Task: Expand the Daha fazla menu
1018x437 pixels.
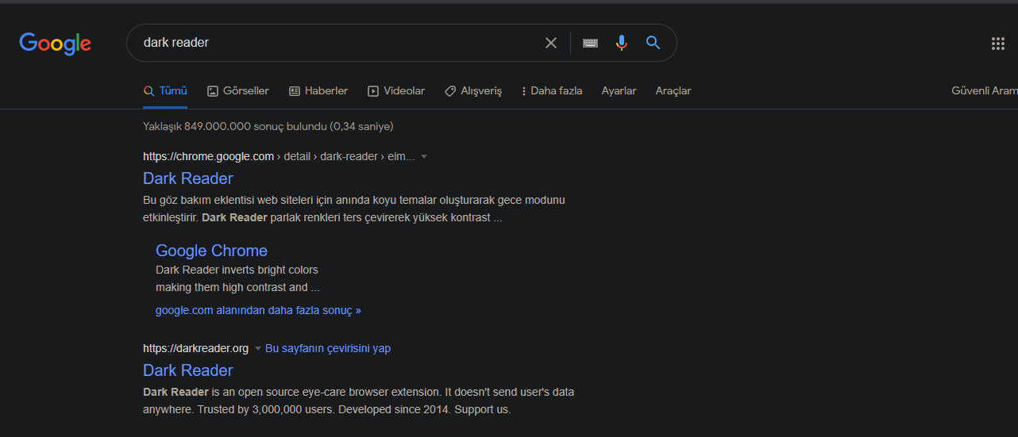Action: coord(552,91)
